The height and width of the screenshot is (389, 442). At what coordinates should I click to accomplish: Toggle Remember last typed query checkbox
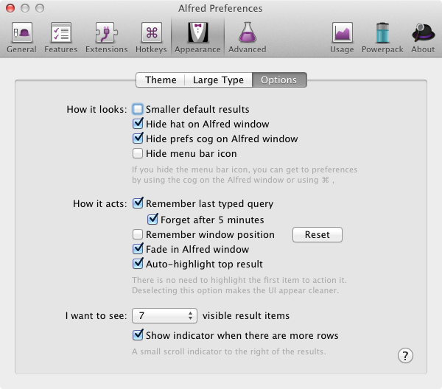coord(138,203)
